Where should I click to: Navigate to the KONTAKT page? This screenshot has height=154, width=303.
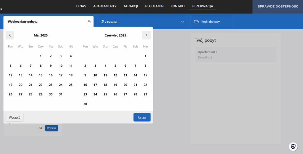[x=178, y=6]
